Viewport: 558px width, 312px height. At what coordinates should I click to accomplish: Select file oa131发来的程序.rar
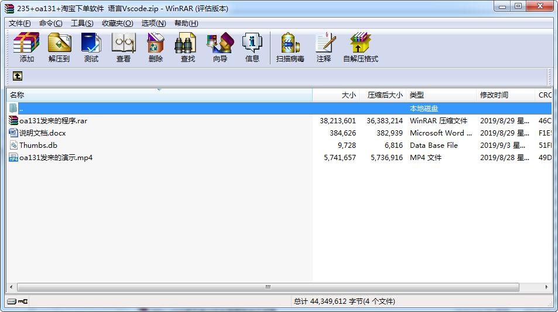click(x=53, y=121)
